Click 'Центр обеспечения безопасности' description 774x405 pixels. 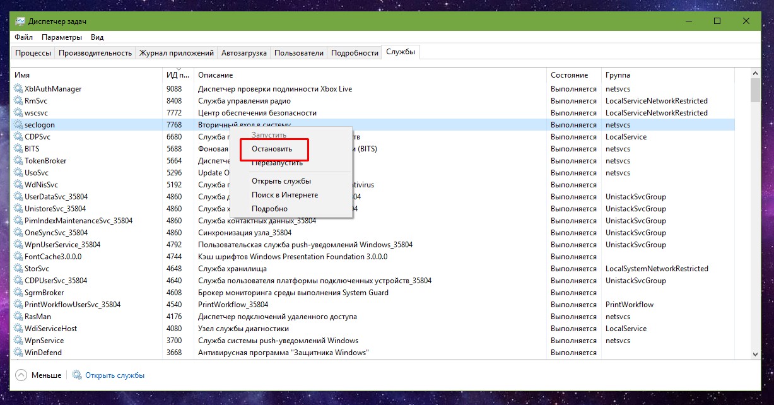click(257, 113)
